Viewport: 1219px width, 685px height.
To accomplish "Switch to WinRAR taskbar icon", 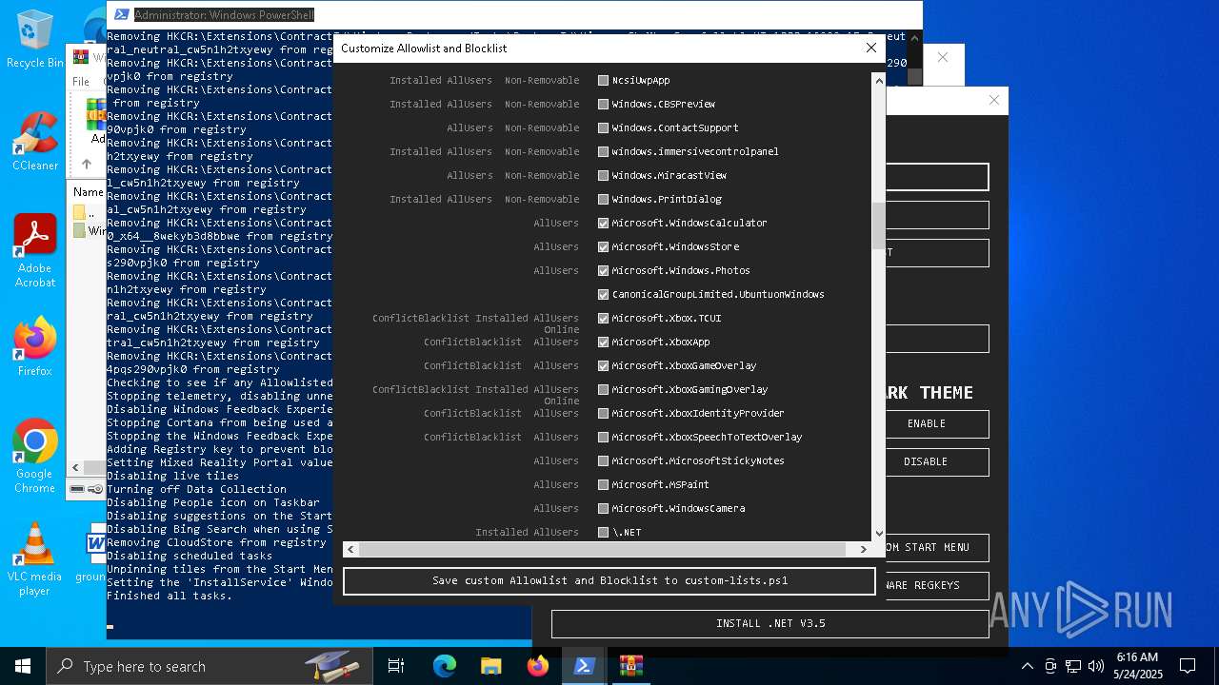I will [630, 666].
